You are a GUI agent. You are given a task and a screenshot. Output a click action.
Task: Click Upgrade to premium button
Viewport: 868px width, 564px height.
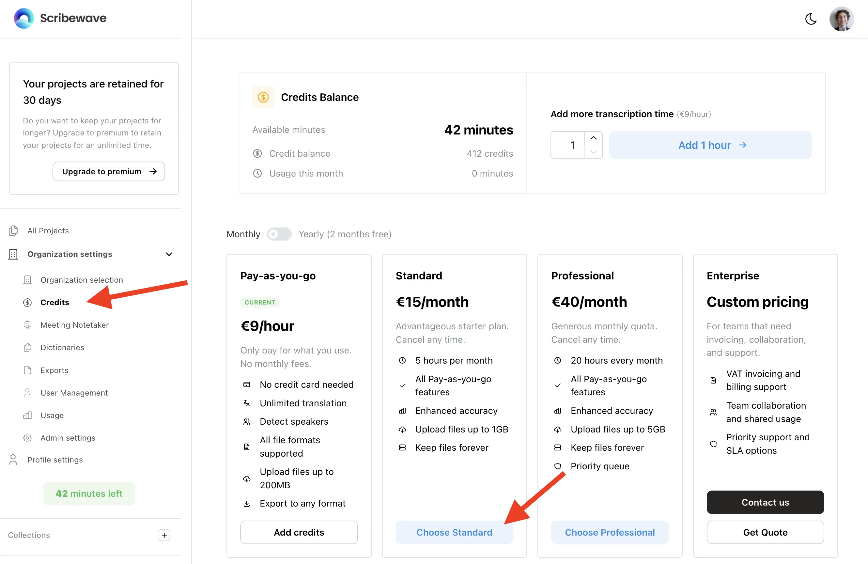(109, 171)
